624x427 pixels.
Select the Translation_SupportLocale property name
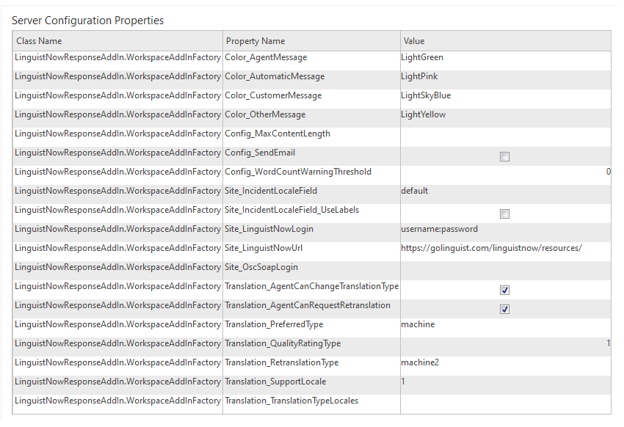pyautogui.click(x=275, y=382)
